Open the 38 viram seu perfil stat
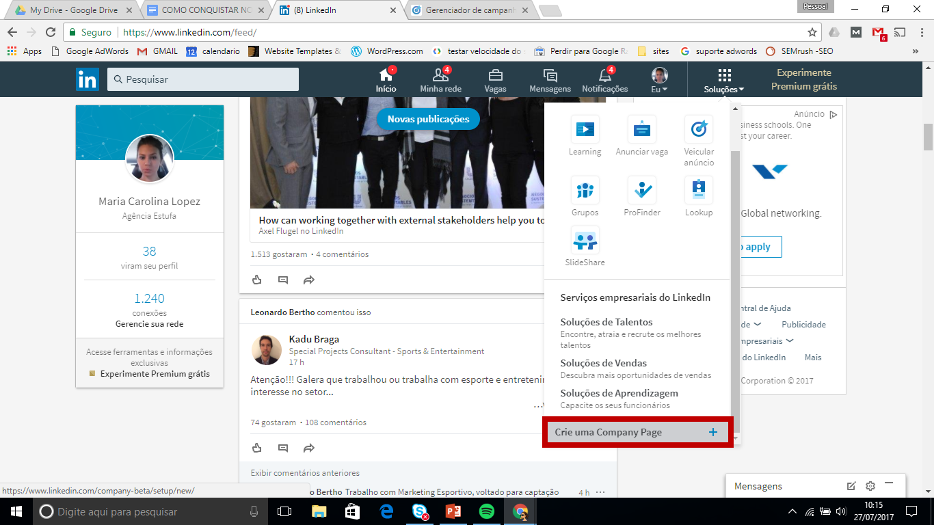Screen dimensions: 934x525 149,257
